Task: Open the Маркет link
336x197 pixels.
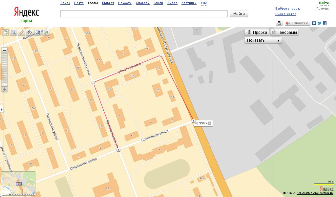Action: click(108, 3)
